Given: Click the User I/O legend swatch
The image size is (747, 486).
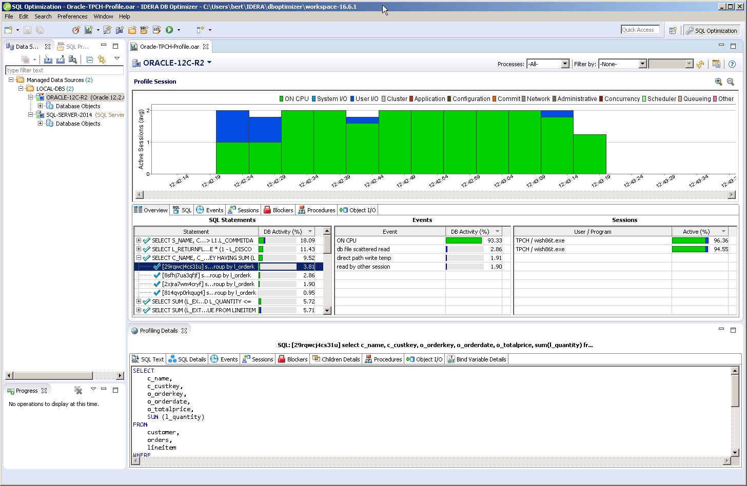Looking at the screenshot, I should click(353, 99).
